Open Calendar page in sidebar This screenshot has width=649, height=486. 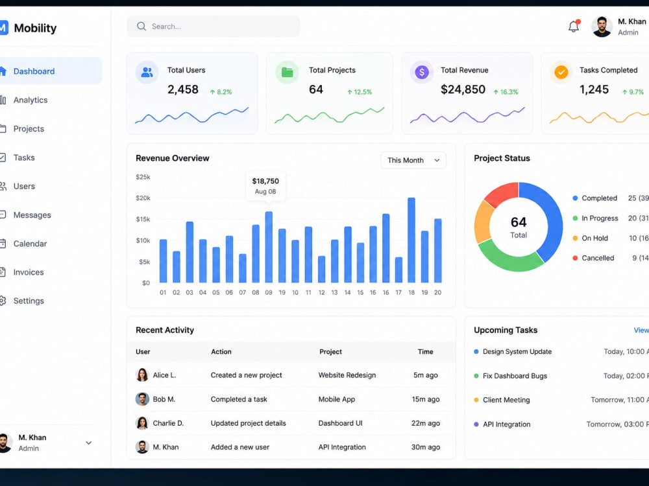(30, 244)
